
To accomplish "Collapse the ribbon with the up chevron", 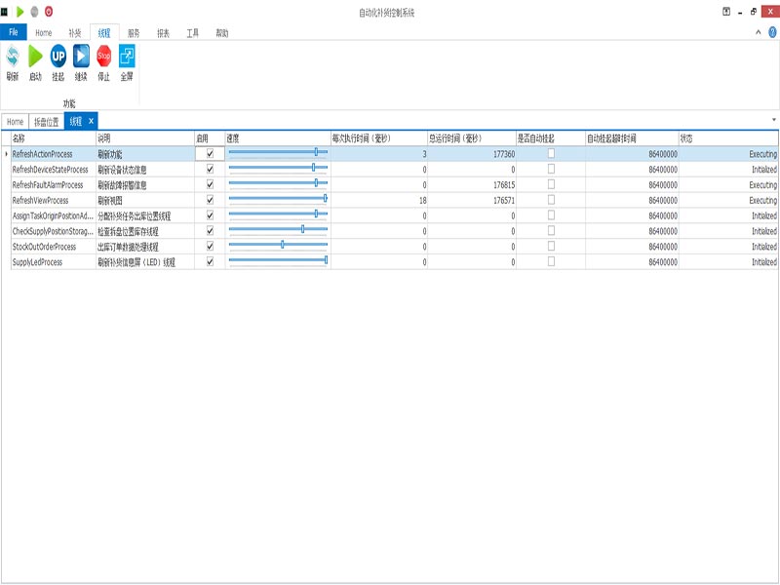I will tap(759, 32).
